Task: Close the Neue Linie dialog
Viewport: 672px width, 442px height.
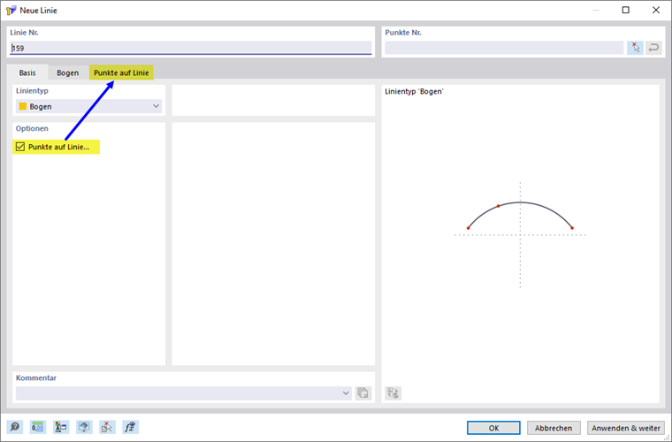Action: (x=656, y=11)
